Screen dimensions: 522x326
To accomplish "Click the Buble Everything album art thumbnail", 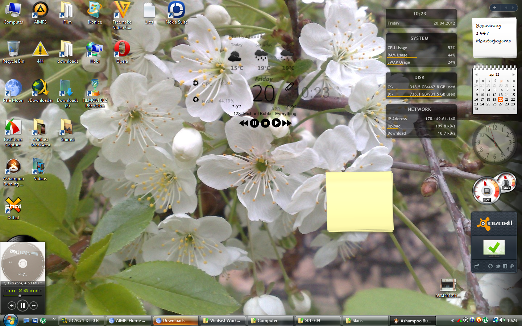I will (22, 262).
